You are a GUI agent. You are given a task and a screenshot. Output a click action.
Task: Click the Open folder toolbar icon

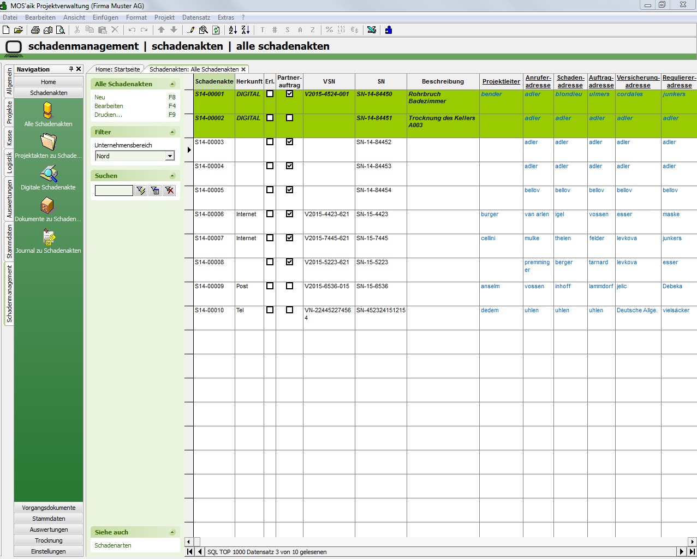[19, 30]
